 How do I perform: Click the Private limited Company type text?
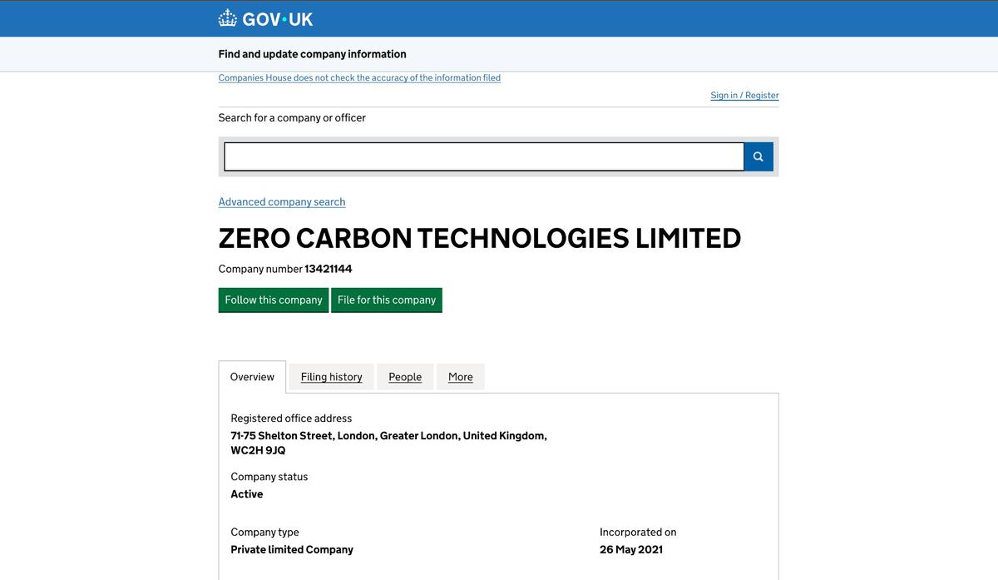(292, 549)
